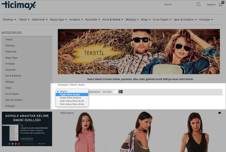Pick 'Ürün Adına Göre (A>Z)' option
Image resolution: width=226 pixels, height=152 pixels.
72,101
